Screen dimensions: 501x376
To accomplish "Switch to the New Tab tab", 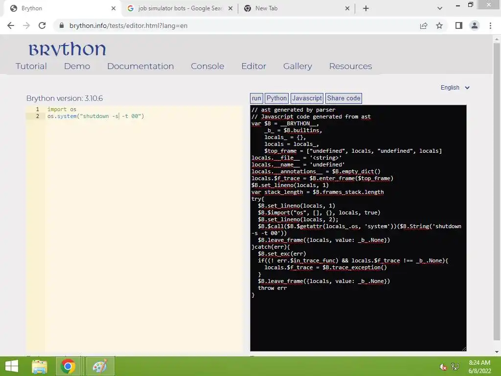I will 296,8.
